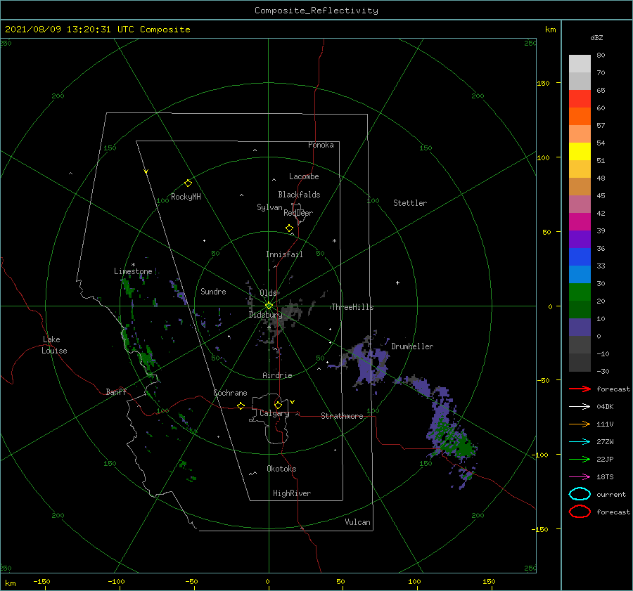
Task: Click the Okotoks town label
Action: (x=281, y=469)
